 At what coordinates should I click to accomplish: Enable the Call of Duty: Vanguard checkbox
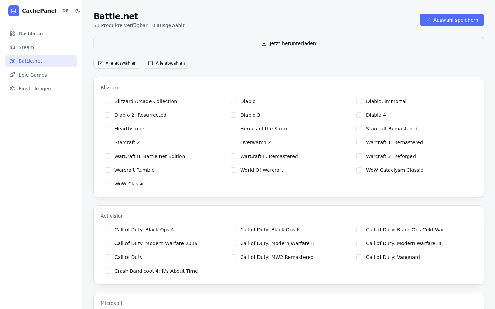coord(359,257)
